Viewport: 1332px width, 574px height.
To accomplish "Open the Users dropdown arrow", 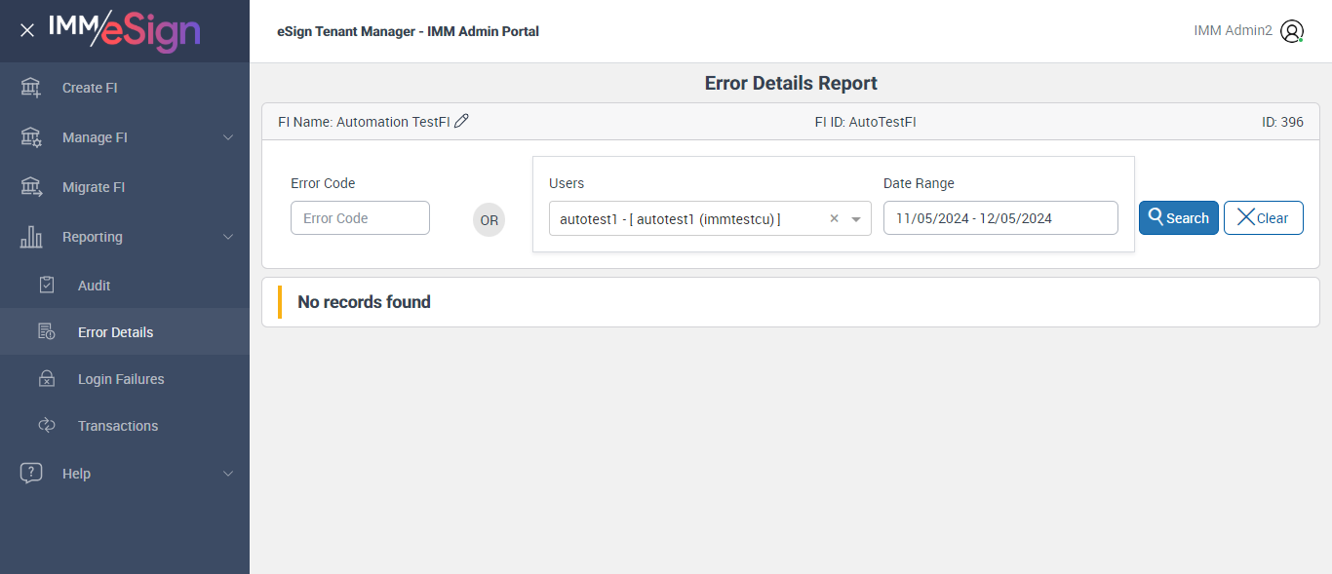I will [x=856, y=219].
